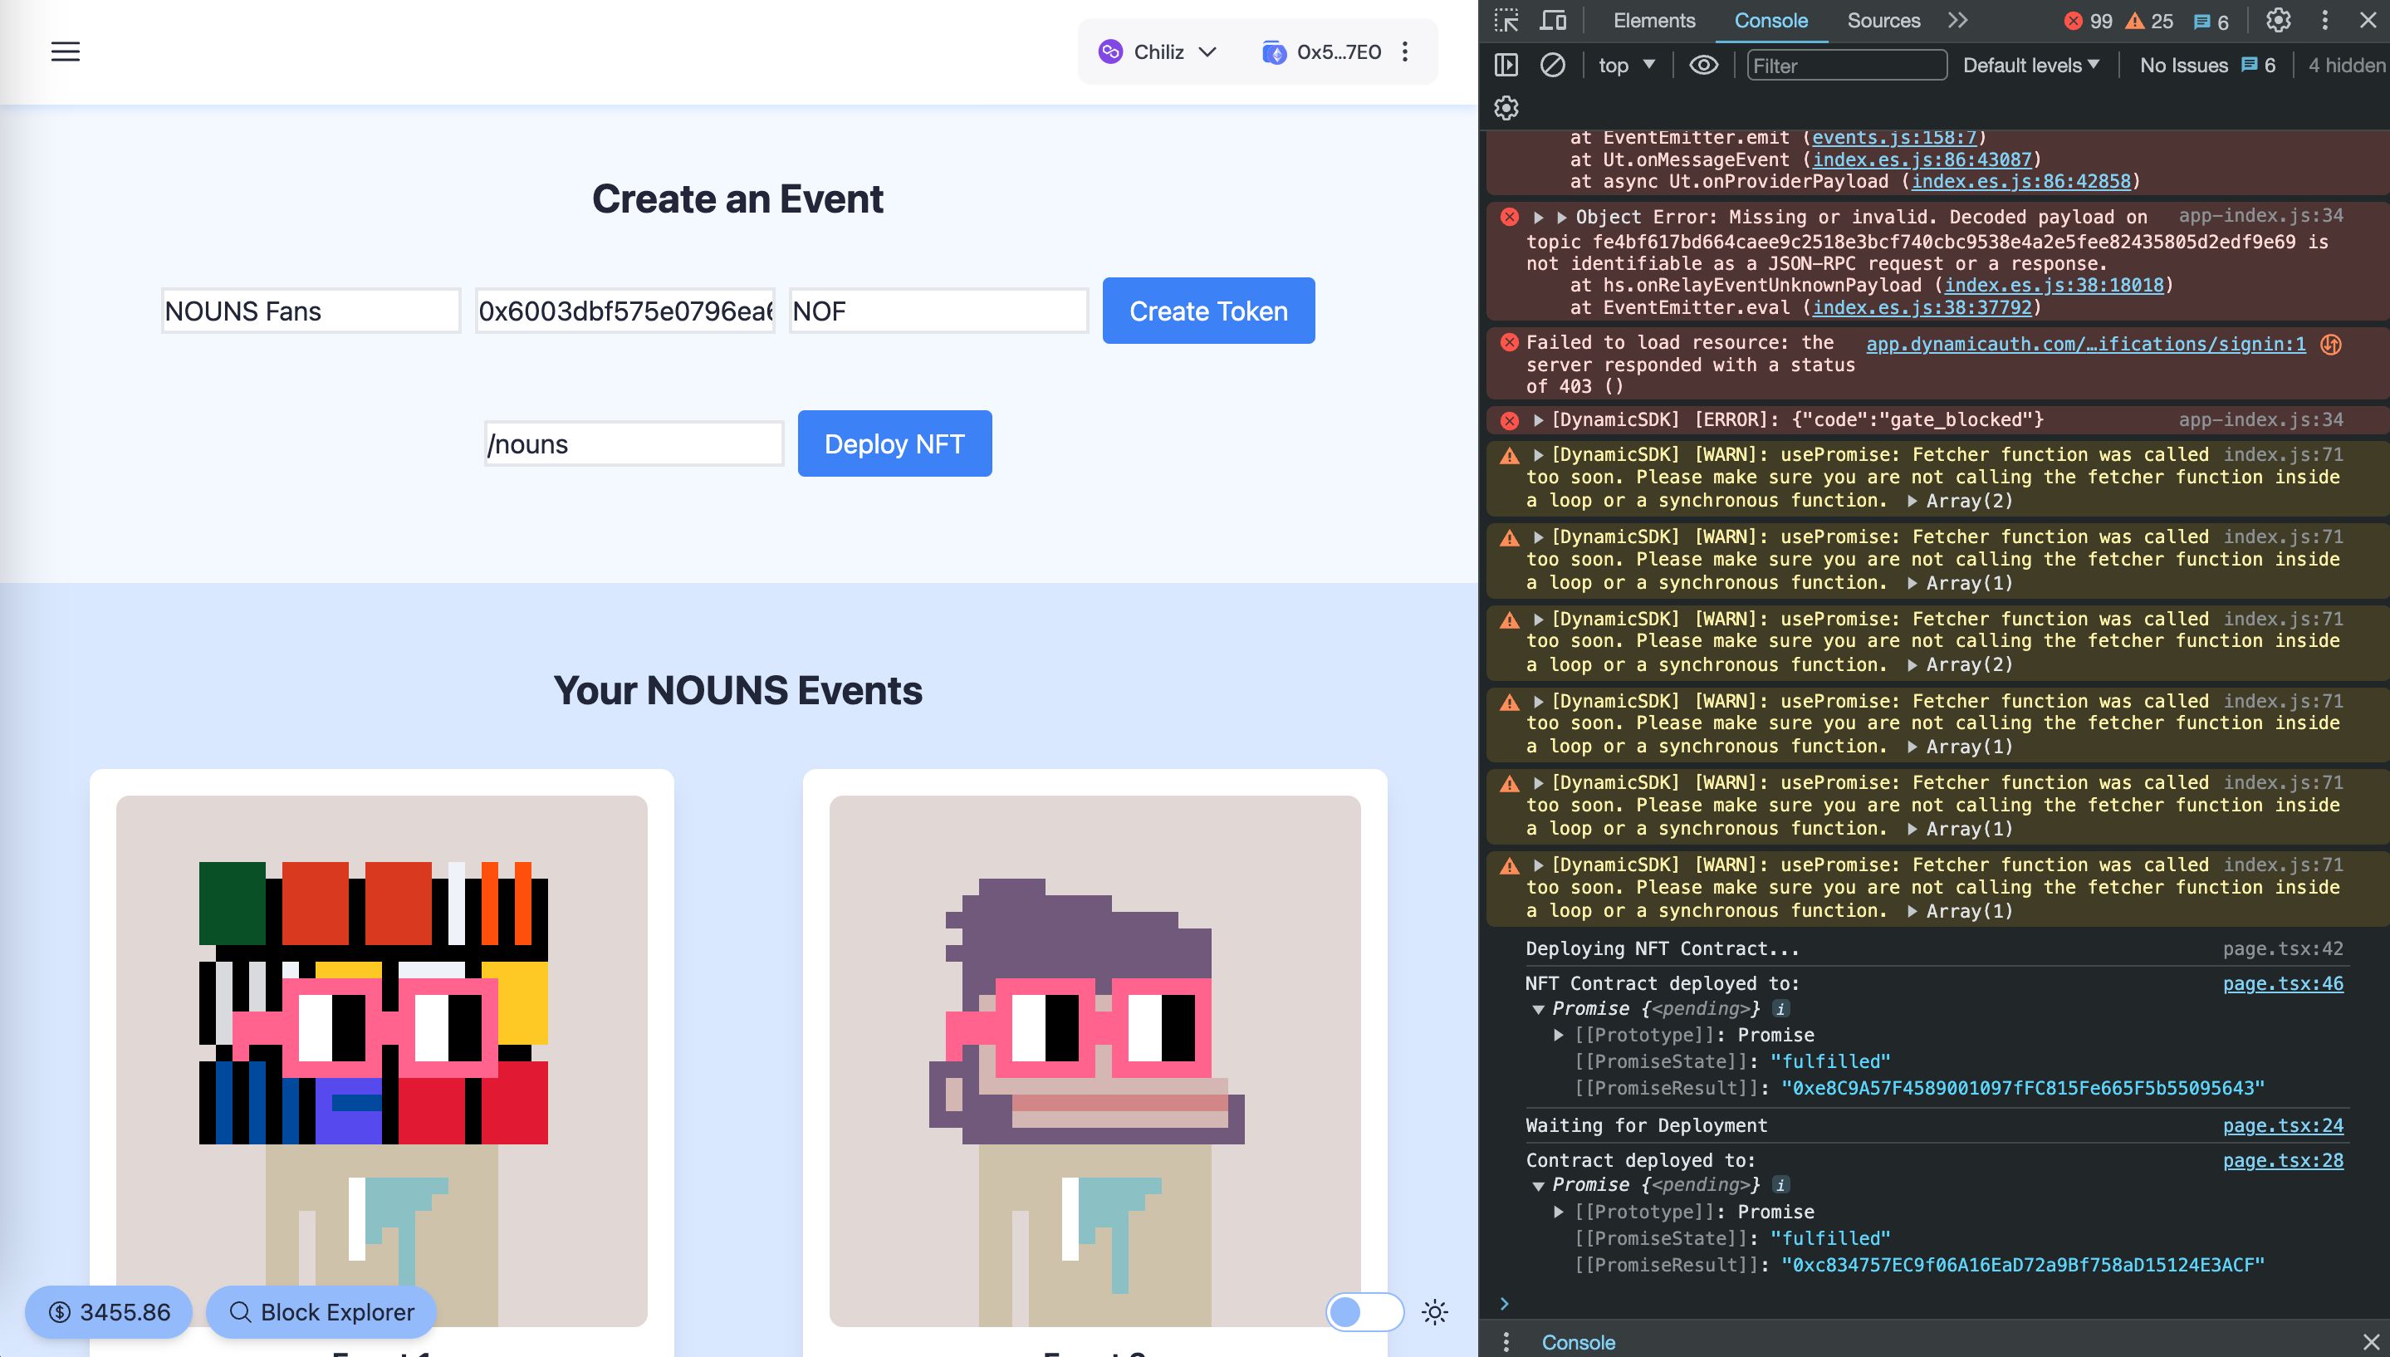This screenshot has height=1357, width=2390.
Task: Switch to the Sources tab
Action: pyautogui.click(x=1883, y=21)
